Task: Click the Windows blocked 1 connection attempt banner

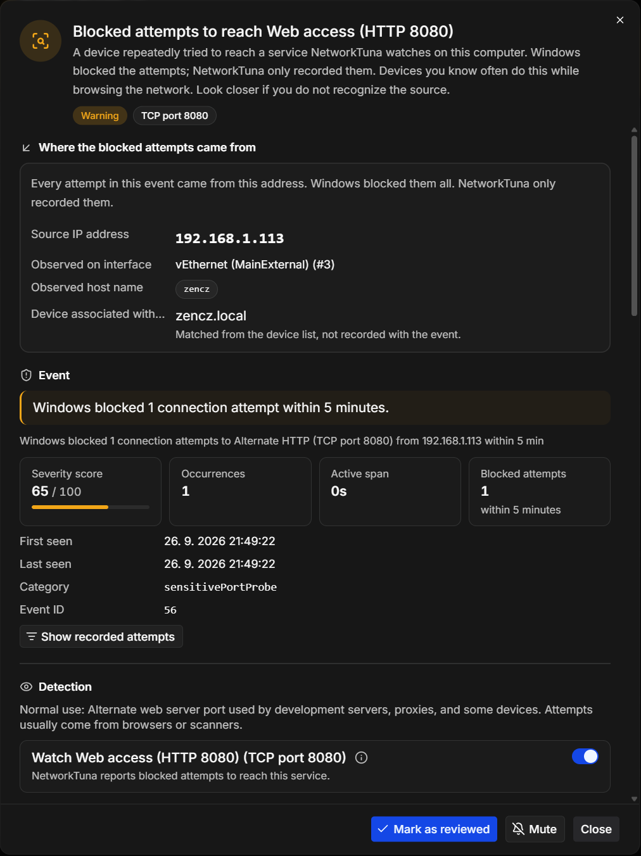Action: 315,408
